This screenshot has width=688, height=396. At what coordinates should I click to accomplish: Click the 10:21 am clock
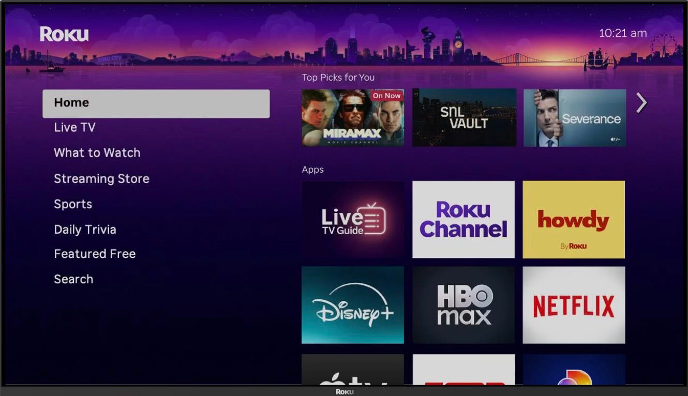tap(623, 33)
